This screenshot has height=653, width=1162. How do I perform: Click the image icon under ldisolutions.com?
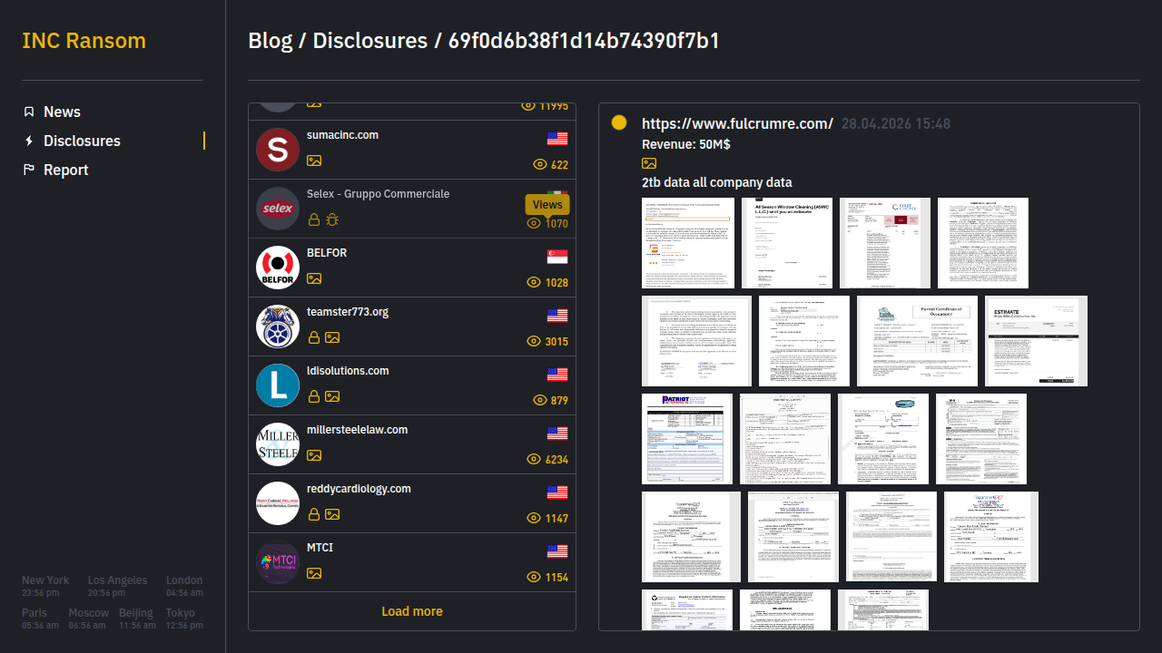[x=332, y=396]
